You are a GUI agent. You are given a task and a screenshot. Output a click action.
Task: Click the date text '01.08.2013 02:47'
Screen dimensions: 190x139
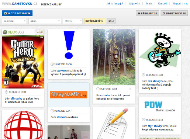pos(63,111)
